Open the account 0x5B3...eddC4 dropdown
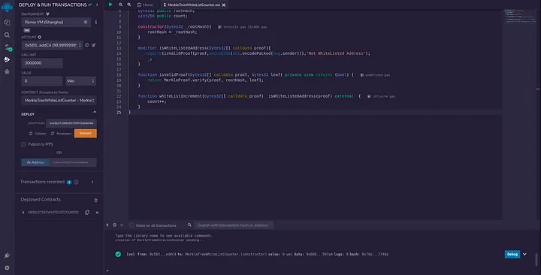The image size is (541, 275). click(x=52, y=45)
